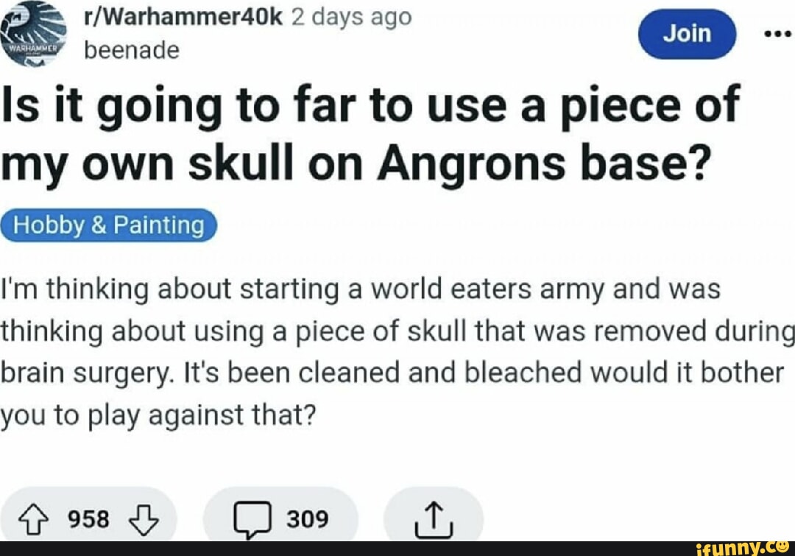Open the 309 comments pill

[281, 517]
